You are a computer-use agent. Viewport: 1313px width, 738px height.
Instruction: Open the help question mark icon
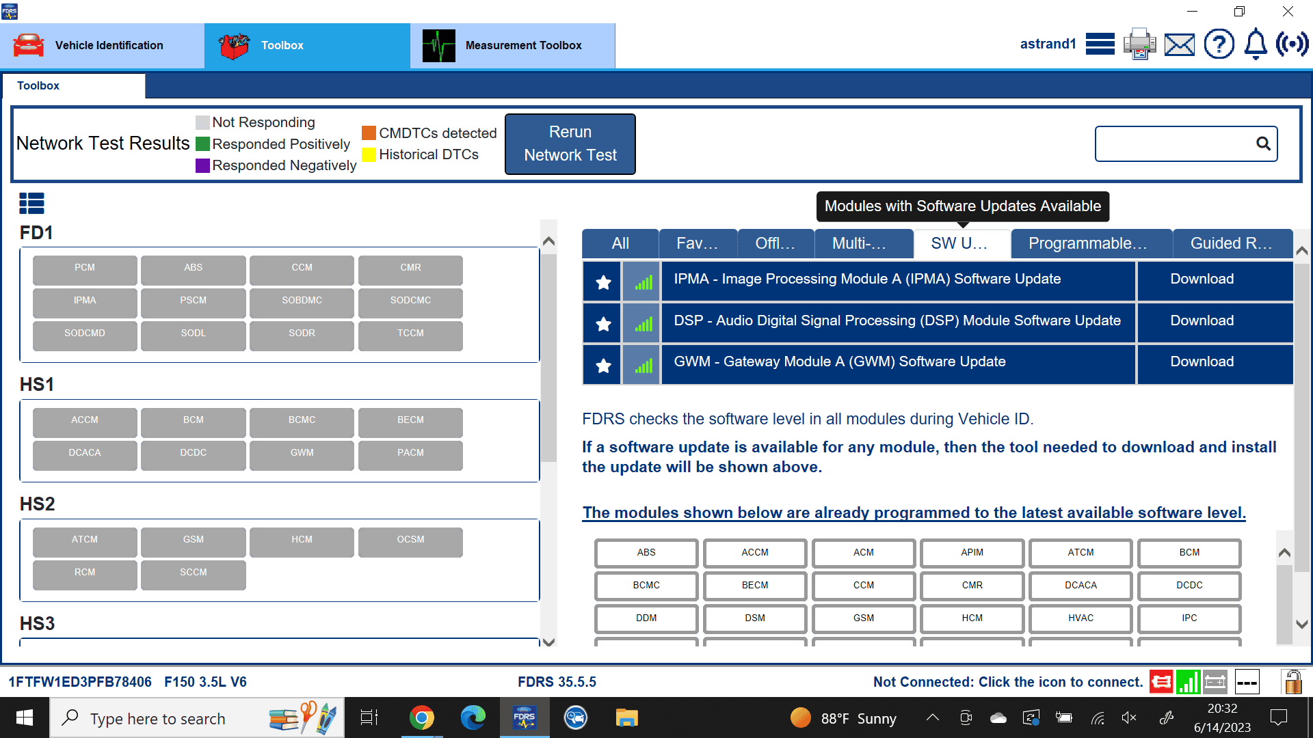tap(1219, 44)
